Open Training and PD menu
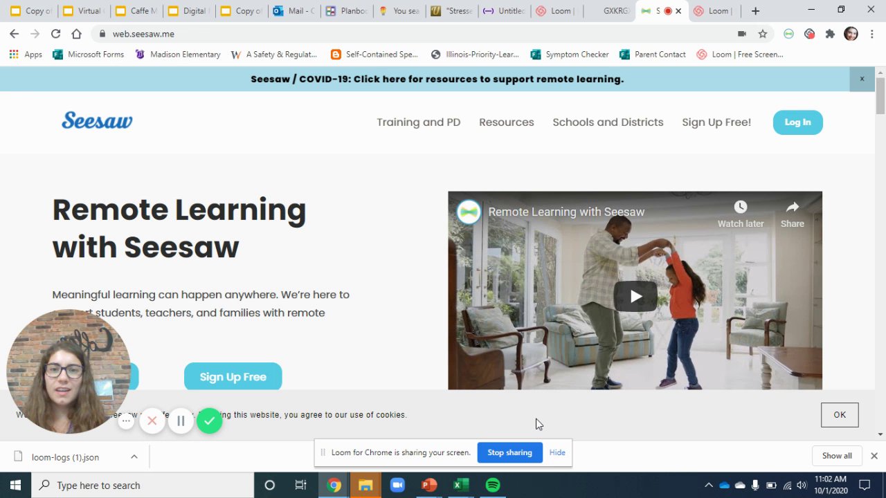 [418, 122]
